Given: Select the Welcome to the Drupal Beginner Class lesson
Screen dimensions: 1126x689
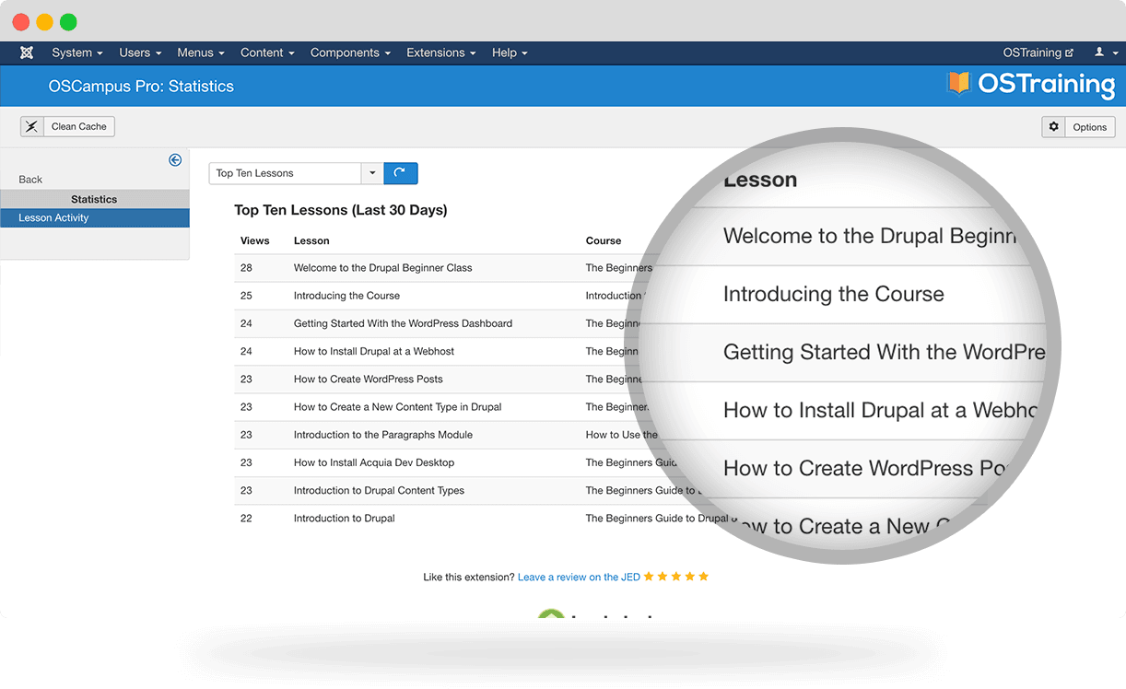Looking at the screenshot, I should point(383,268).
